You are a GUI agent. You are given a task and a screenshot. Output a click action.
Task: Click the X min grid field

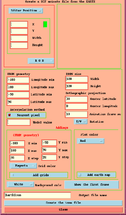click(x=17, y=143)
